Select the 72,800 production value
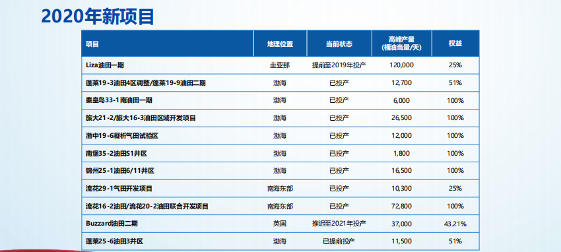Image resolution: width=561 pixels, height=252 pixels. [402, 206]
